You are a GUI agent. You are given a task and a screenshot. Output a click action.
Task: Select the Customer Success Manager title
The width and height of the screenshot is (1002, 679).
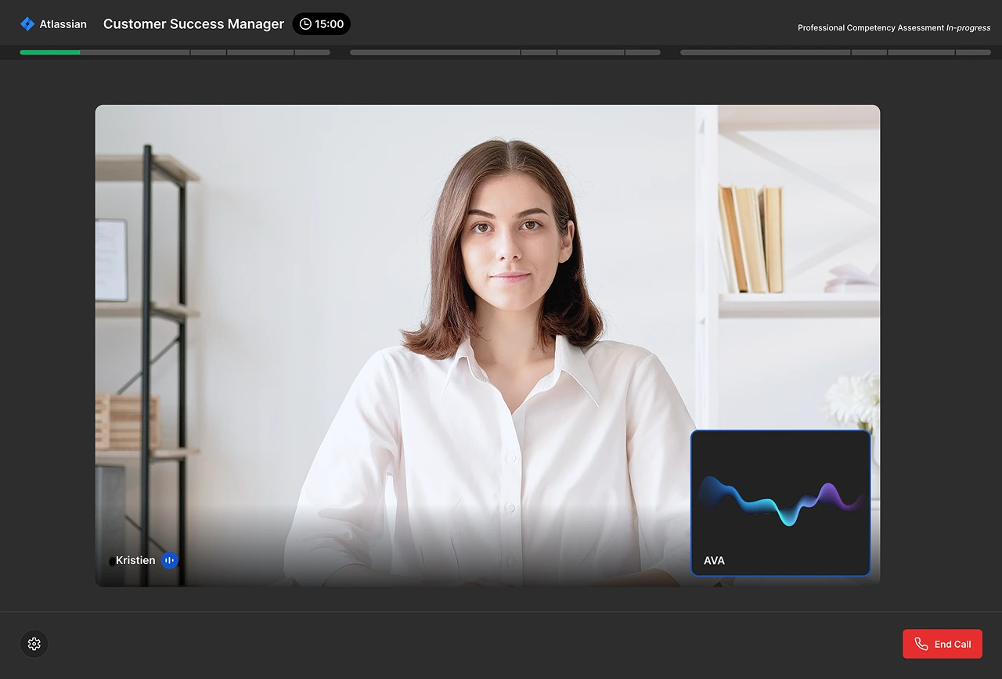[193, 23]
